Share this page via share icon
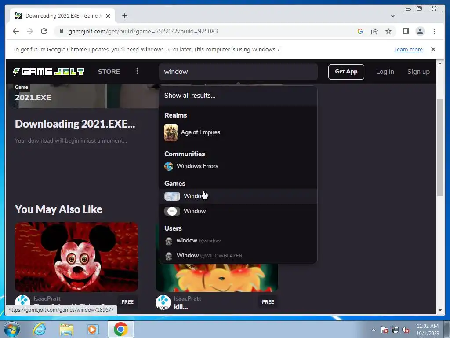Image resolution: width=450 pixels, height=338 pixels. [x=374, y=31]
